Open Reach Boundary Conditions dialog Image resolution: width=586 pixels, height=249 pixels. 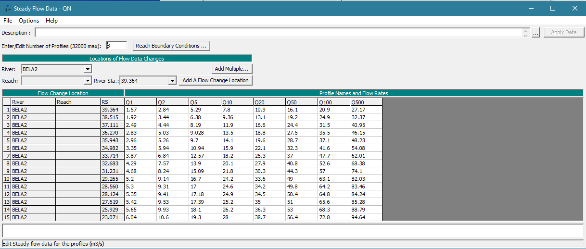point(171,46)
